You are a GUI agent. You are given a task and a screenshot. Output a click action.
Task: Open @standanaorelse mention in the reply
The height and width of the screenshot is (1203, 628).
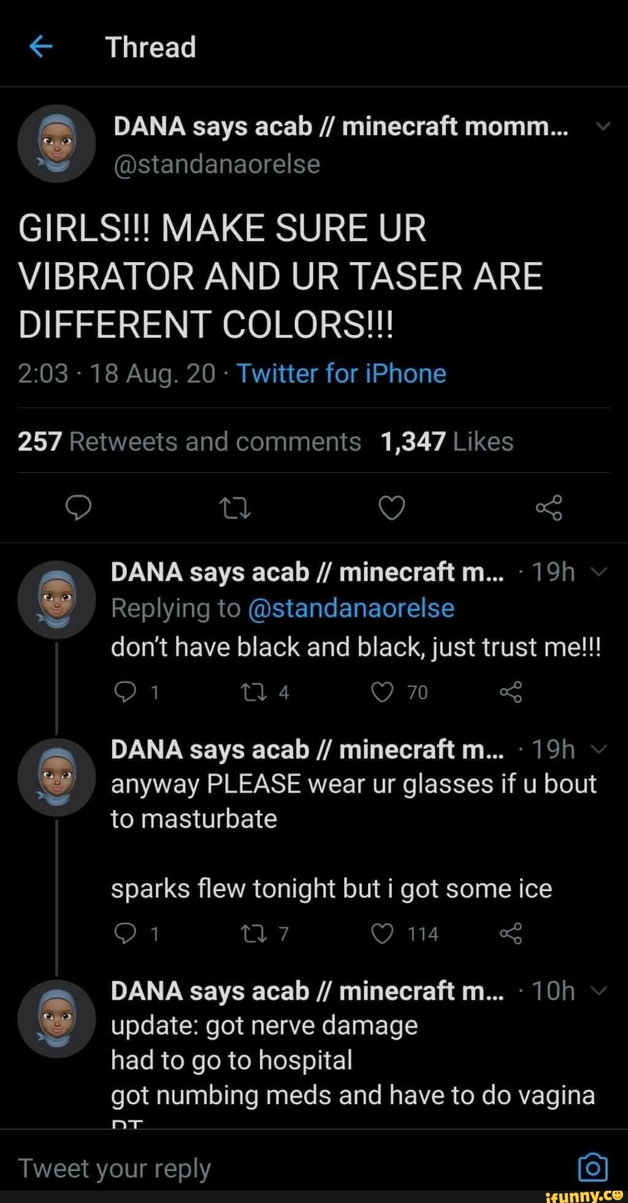(x=351, y=608)
